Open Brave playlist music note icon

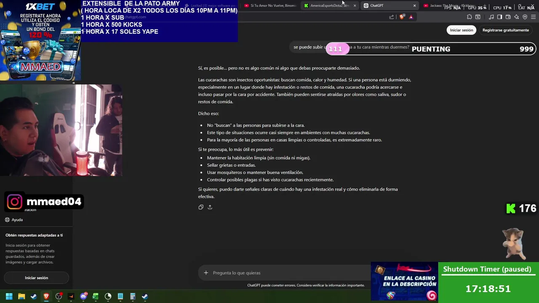click(491, 17)
